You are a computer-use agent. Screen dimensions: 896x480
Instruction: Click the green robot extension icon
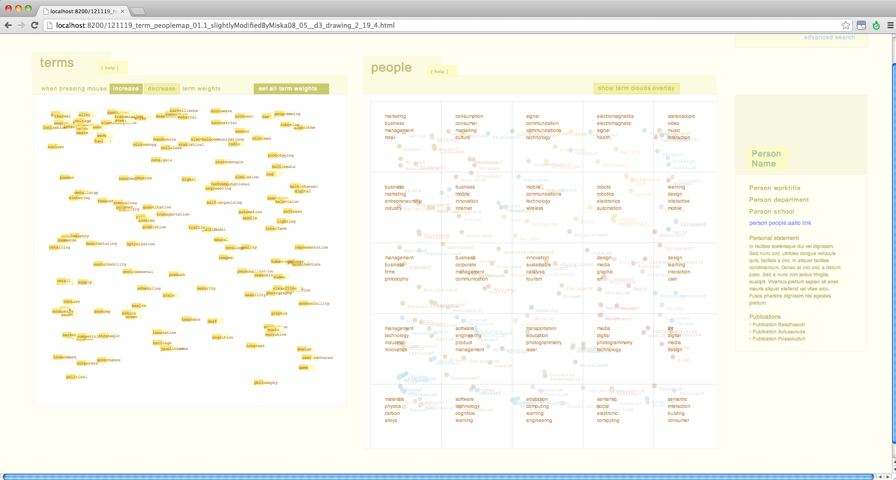(x=876, y=25)
